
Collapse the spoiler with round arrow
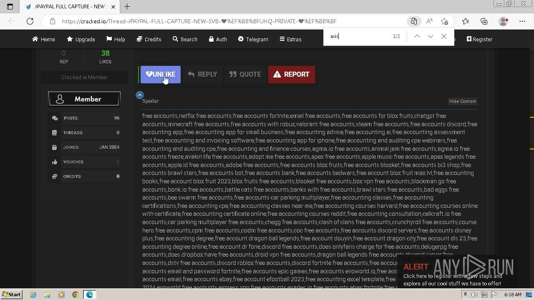[x=140, y=95]
